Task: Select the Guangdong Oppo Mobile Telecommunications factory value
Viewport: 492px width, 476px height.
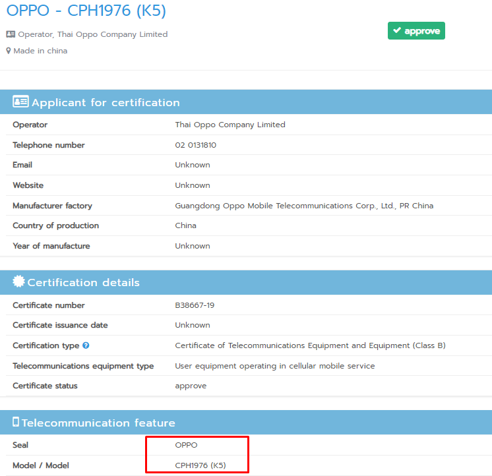Action: pos(304,206)
